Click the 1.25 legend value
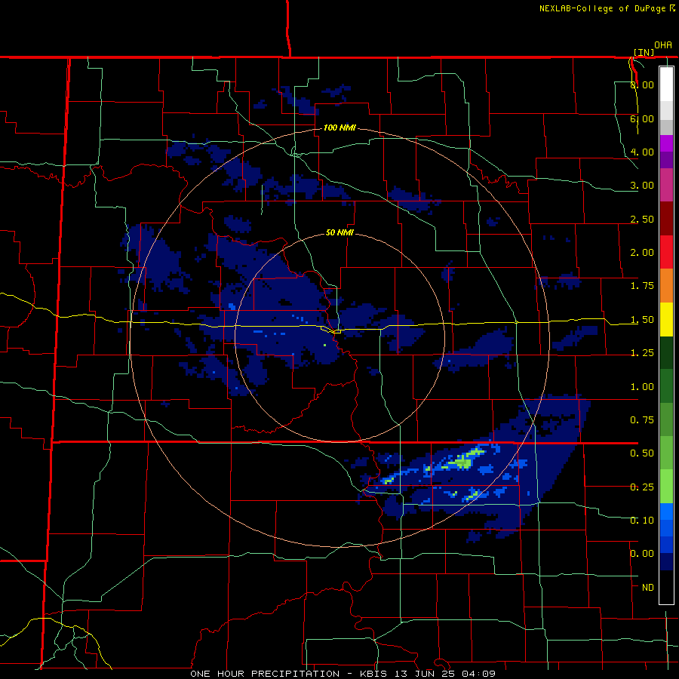 (x=642, y=353)
